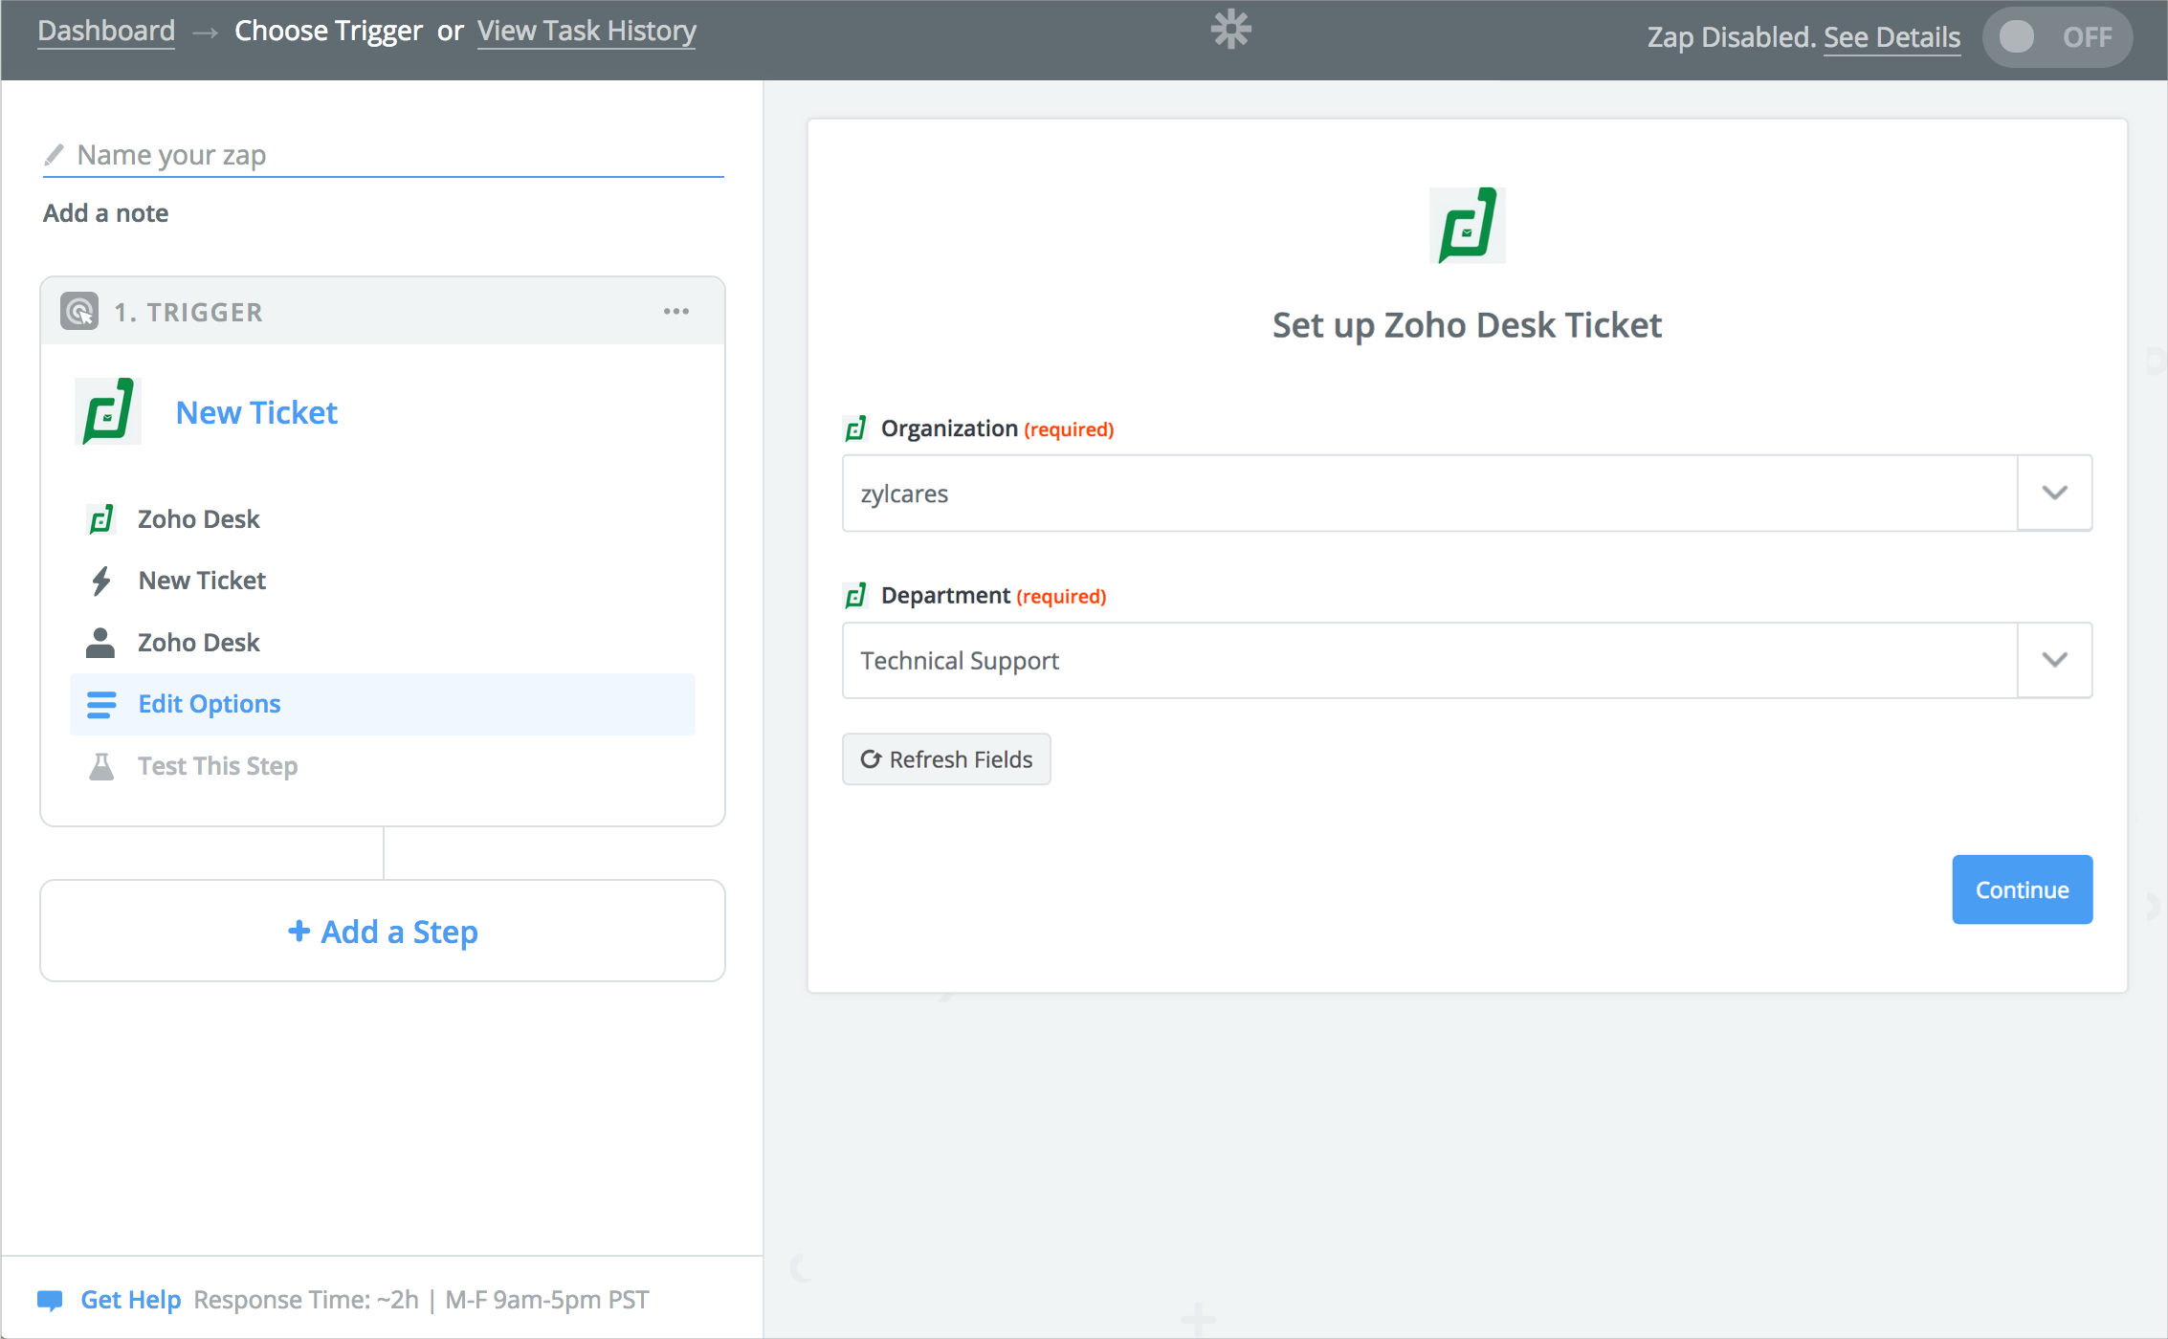Click the Refresh Fields button
The image size is (2168, 1339).
pyautogui.click(x=946, y=759)
